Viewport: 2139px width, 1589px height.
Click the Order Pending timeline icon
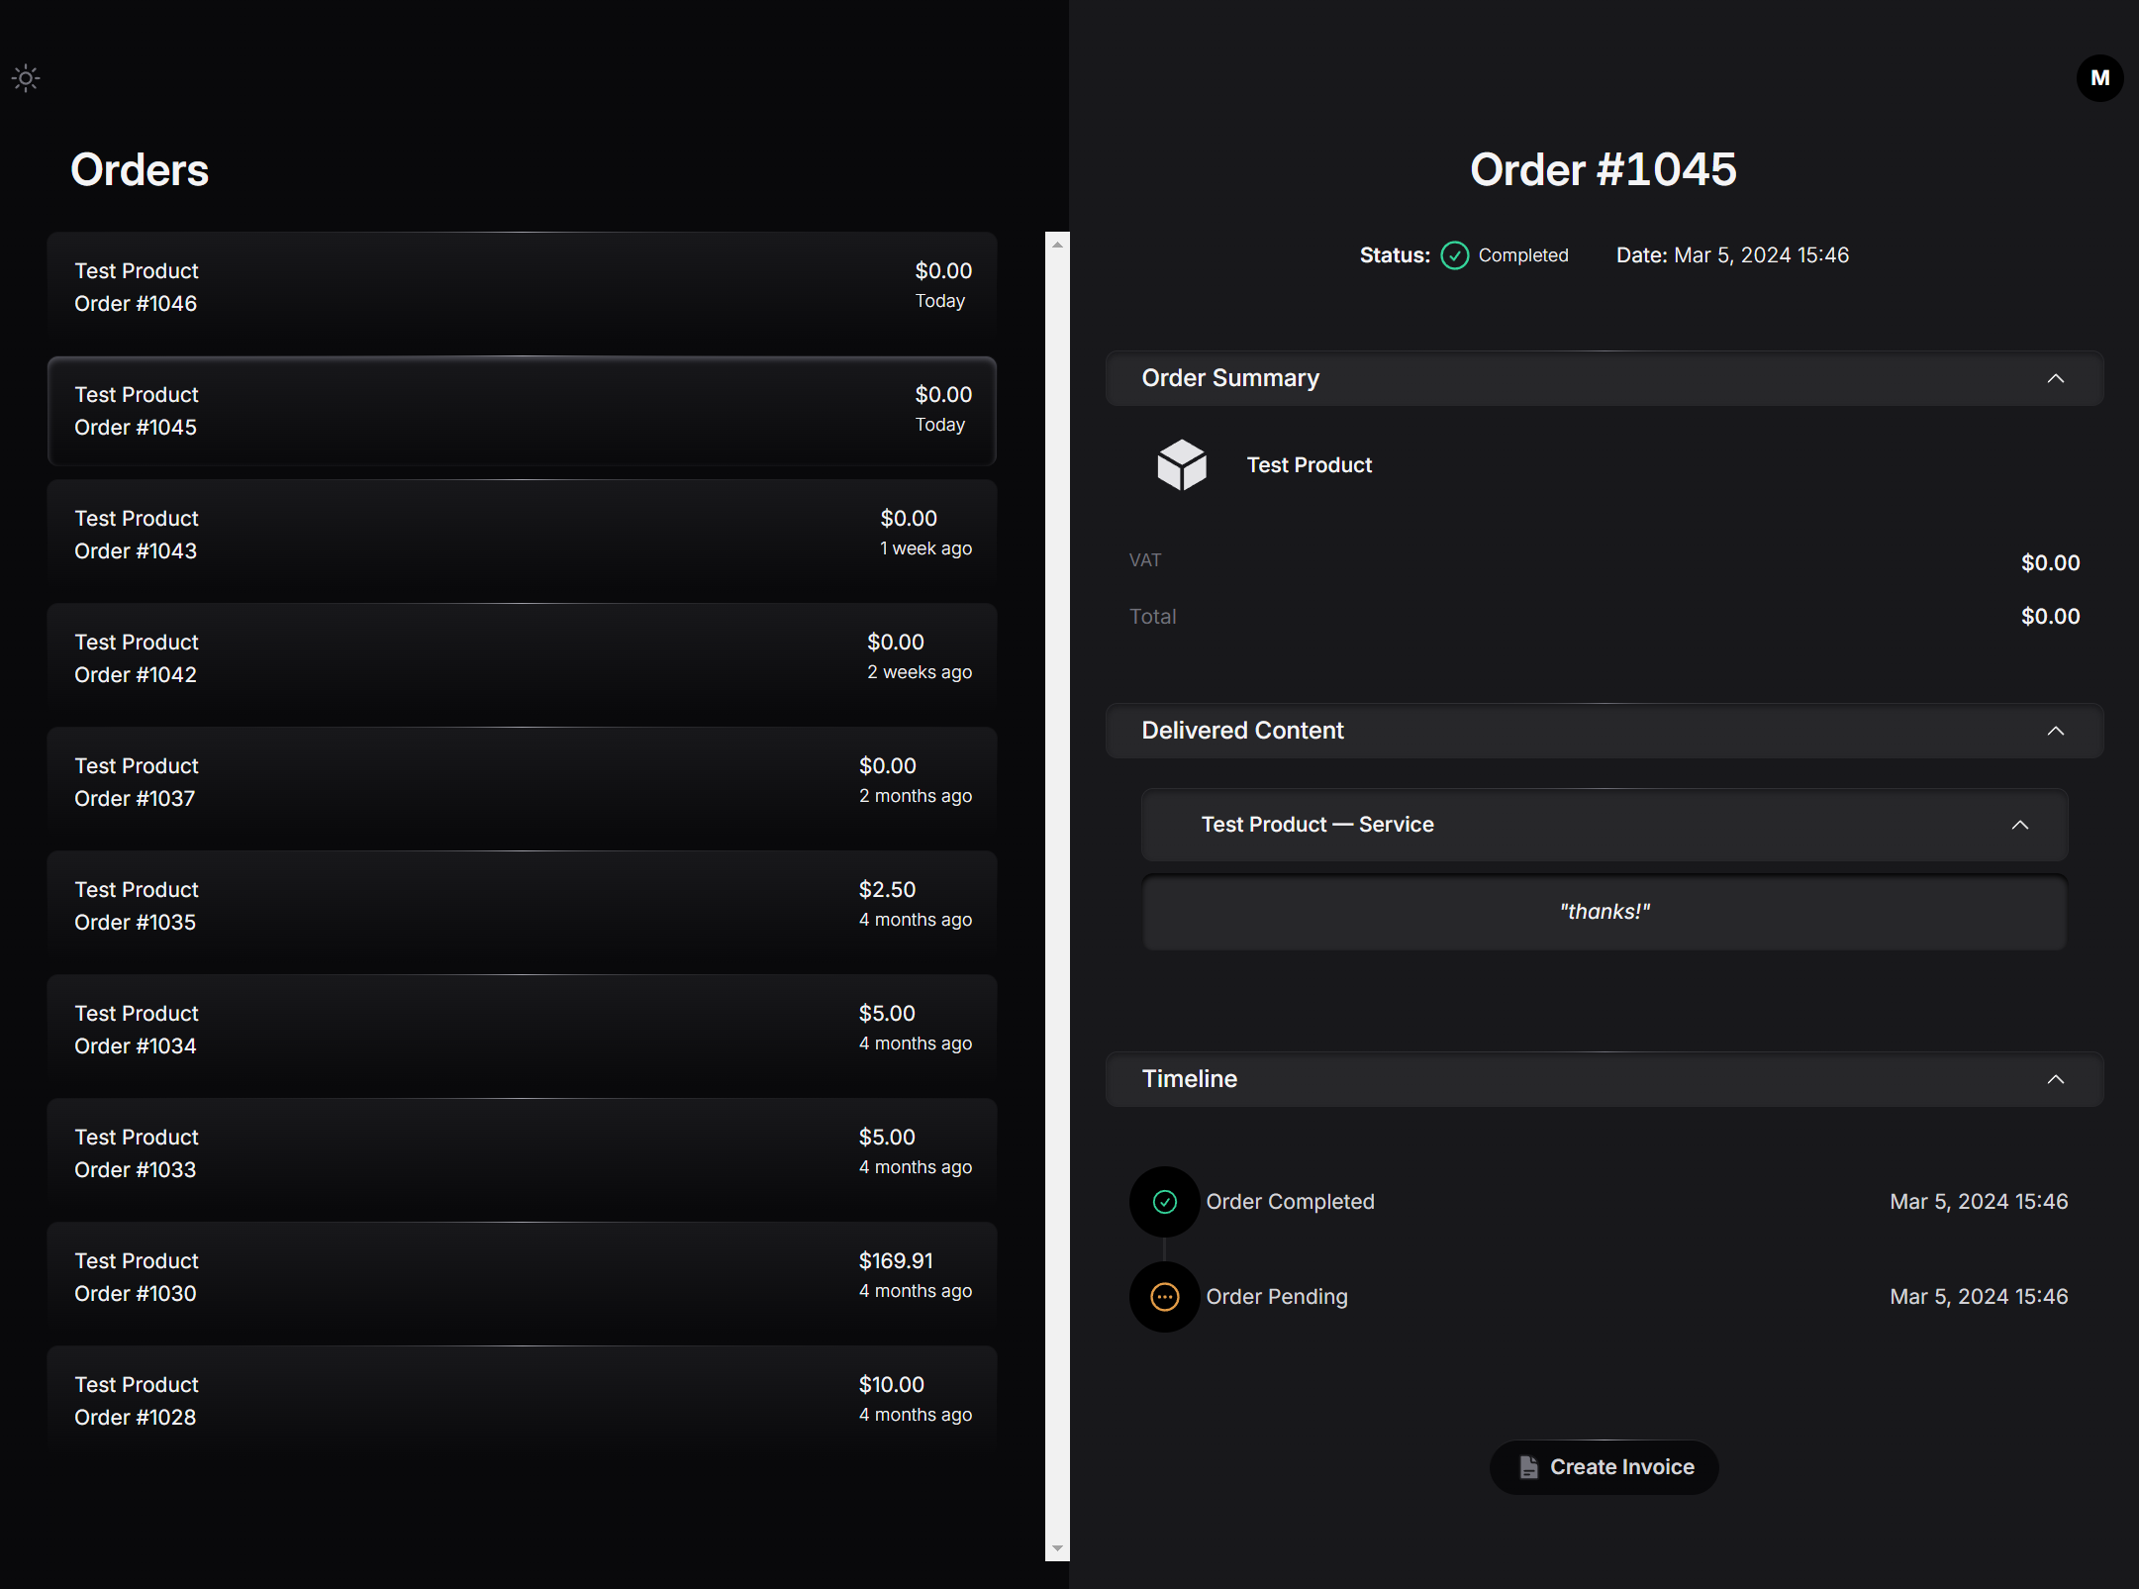(x=1165, y=1297)
